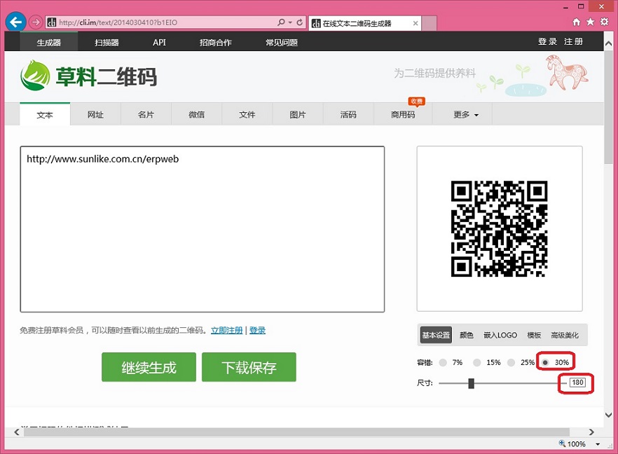This screenshot has height=454, width=618.
Task: Click the 继续生成 button
Action: [x=149, y=367]
